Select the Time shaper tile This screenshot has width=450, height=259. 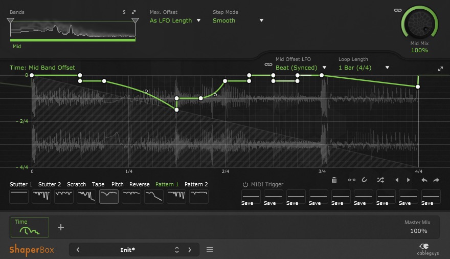pyautogui.click(x=30, y=227)
